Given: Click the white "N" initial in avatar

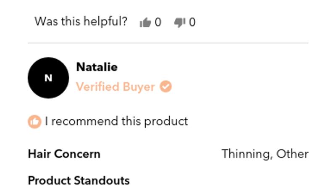Looking at the screenshot, I should [48, 78].
